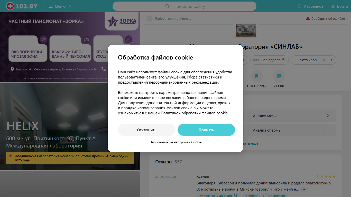This screenshot has width=351, height=197.
Task: Click the red warning triangle icon
Action: pos(308,18)
